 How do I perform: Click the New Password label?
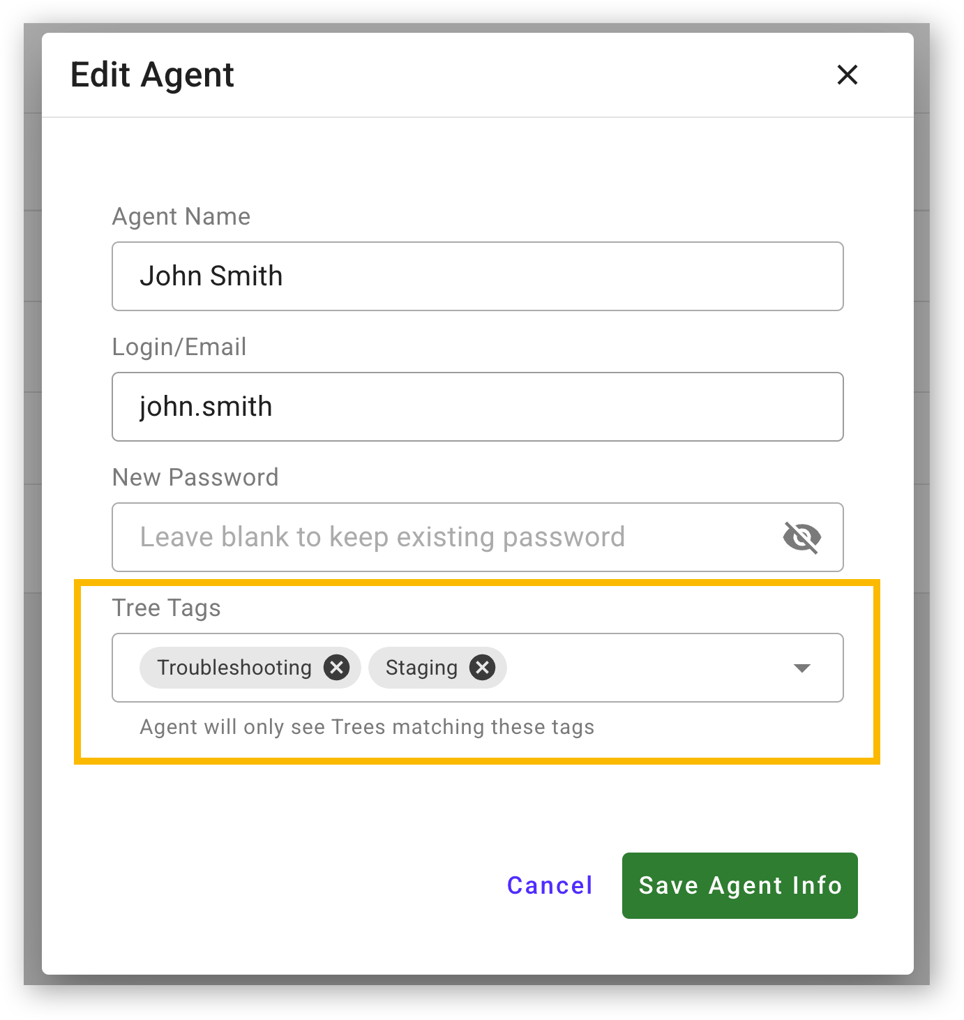tap(195, 478)
